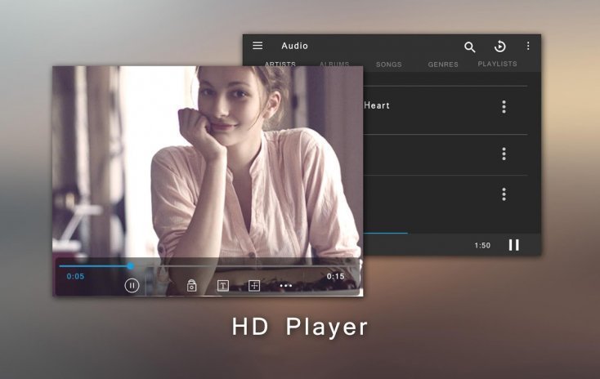Click the resume playback icon in Audio toolbar
Image resolution: width=600 pixels, height=379 pixels.
(x=499, y=47)
